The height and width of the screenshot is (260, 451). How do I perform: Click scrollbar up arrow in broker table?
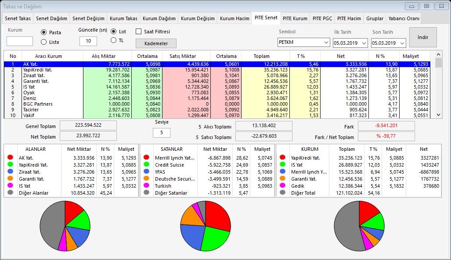click(x=438, y=54)
